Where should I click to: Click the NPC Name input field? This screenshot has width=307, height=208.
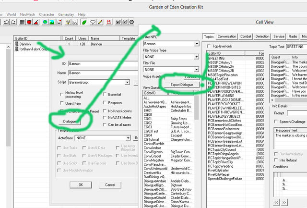(x=104, y=73)
